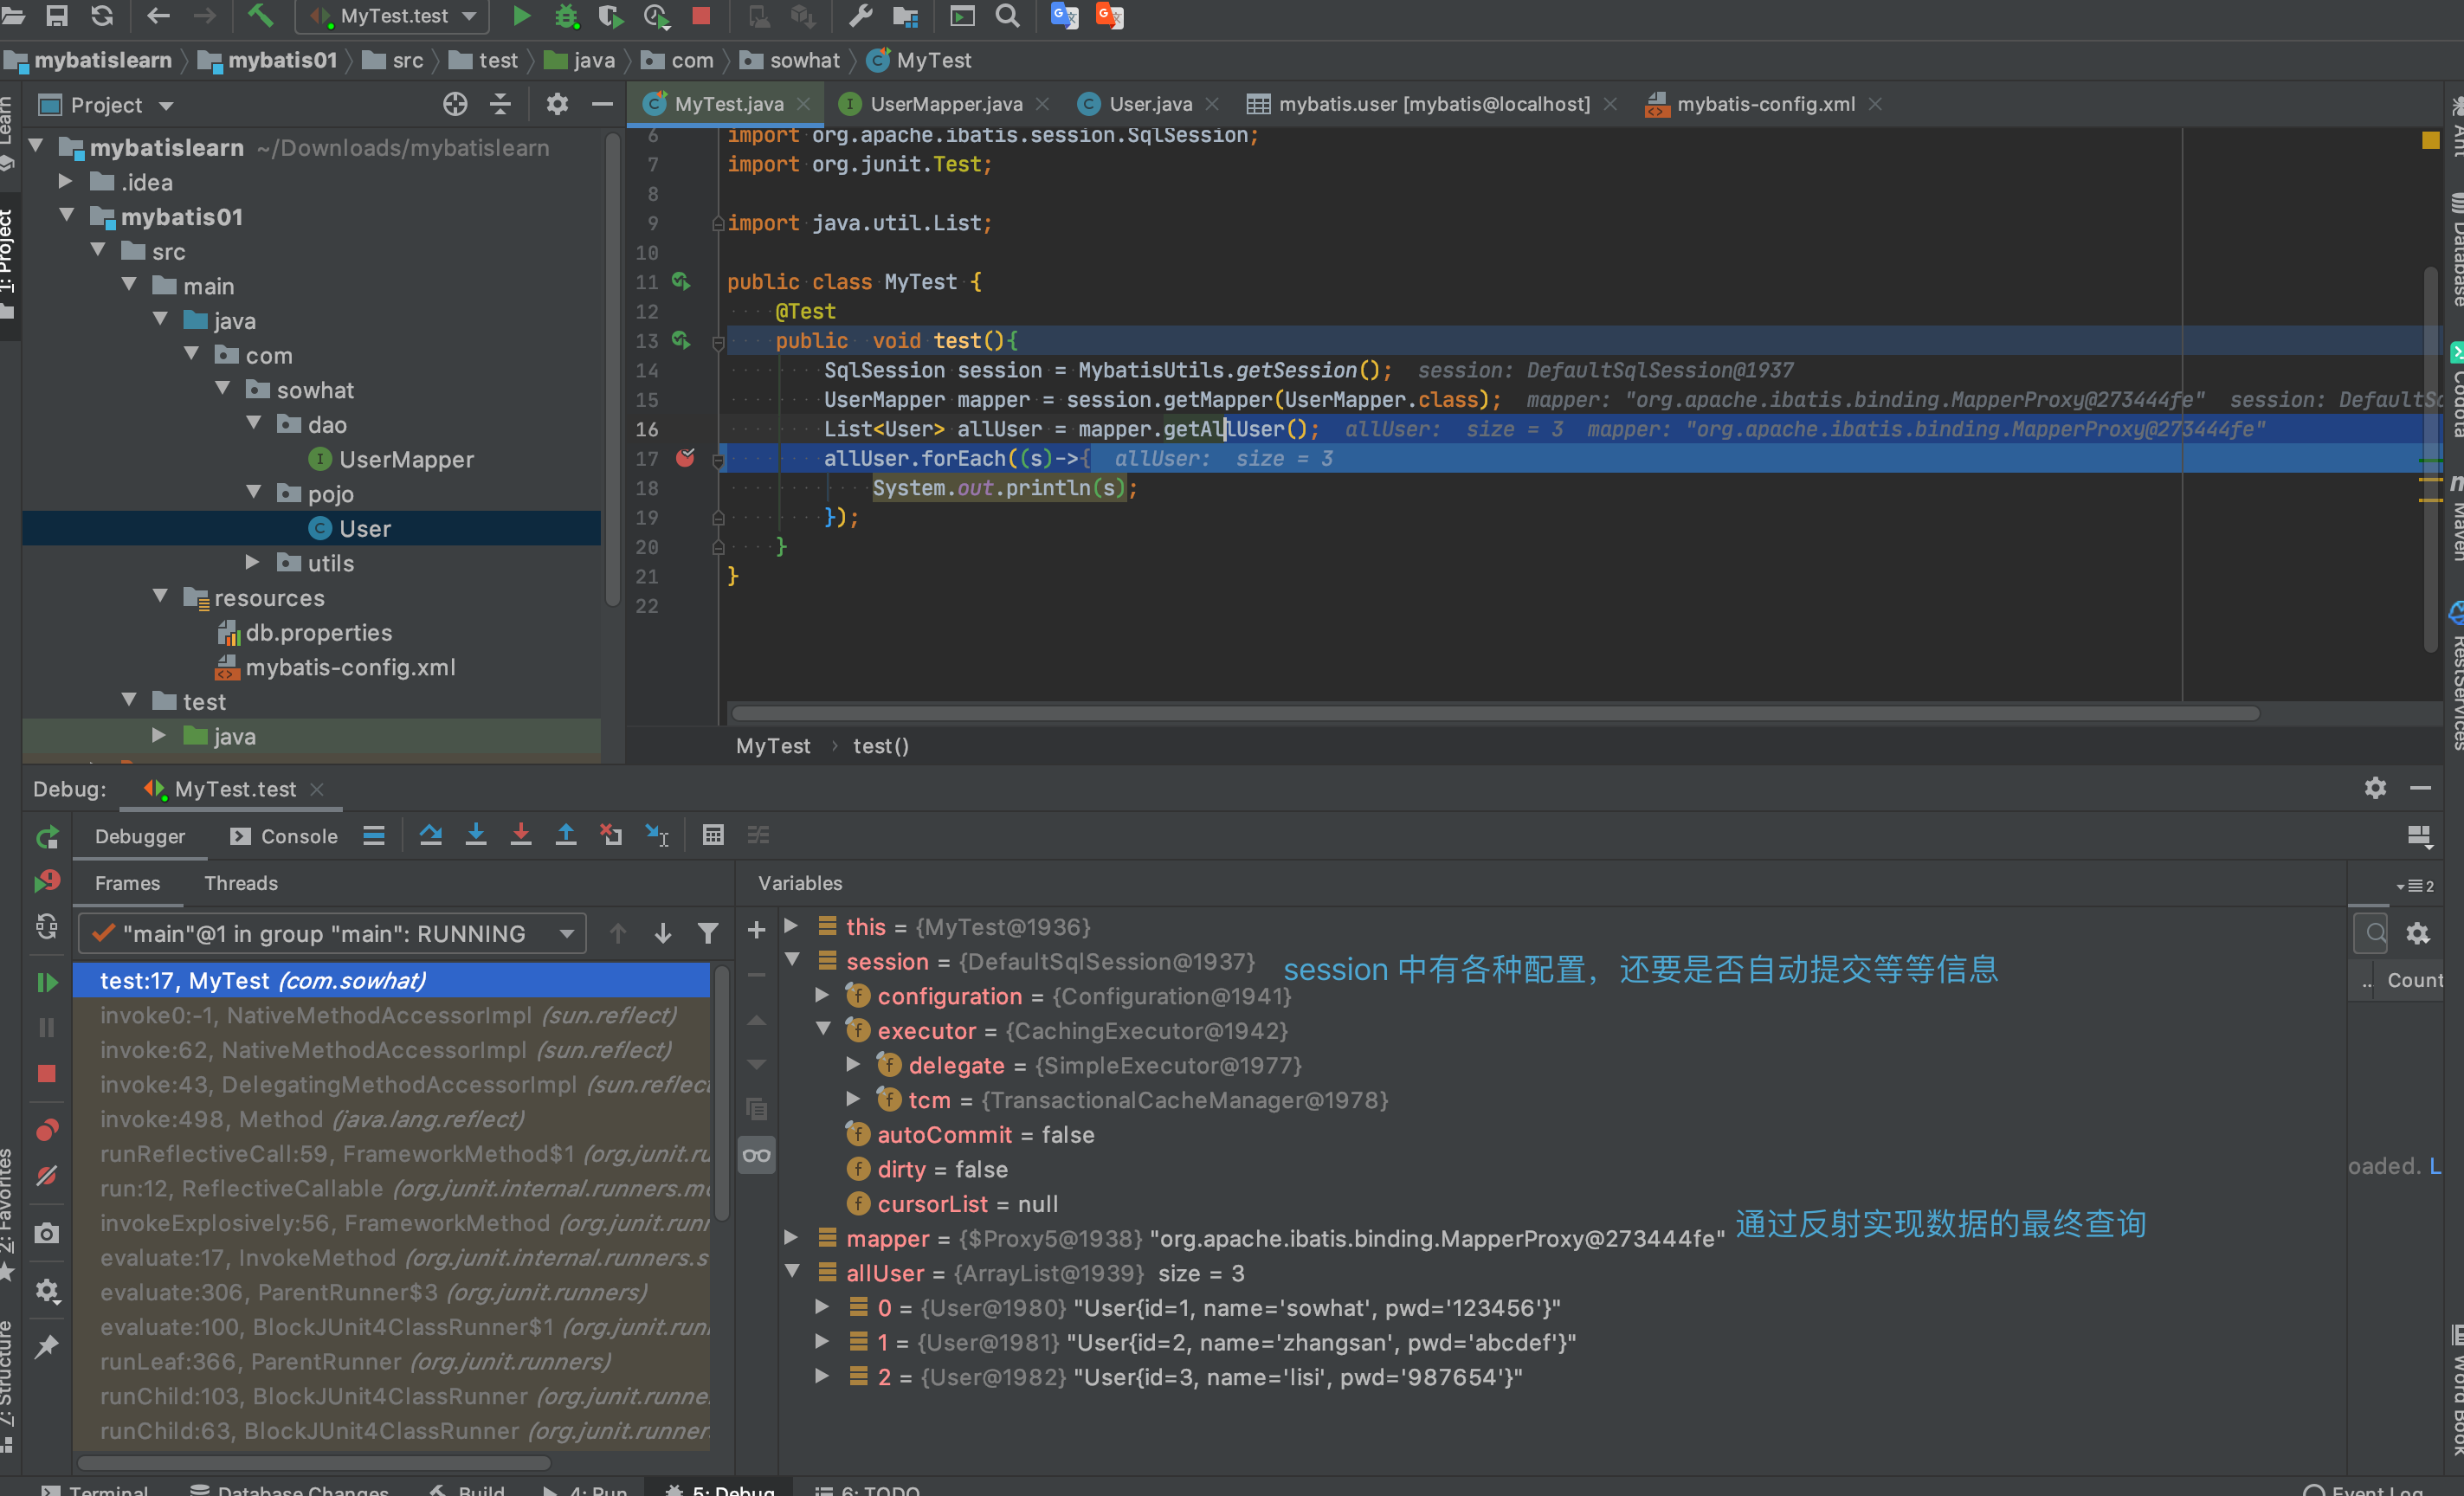Collapse the allUser variable node
This screenshot has height=1496, width=2464.
point(792,1273)
